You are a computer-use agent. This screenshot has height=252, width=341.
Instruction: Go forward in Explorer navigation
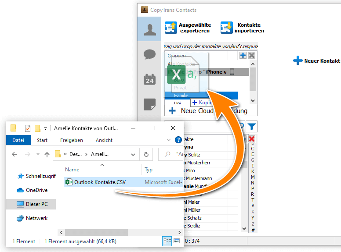[28, 154]
